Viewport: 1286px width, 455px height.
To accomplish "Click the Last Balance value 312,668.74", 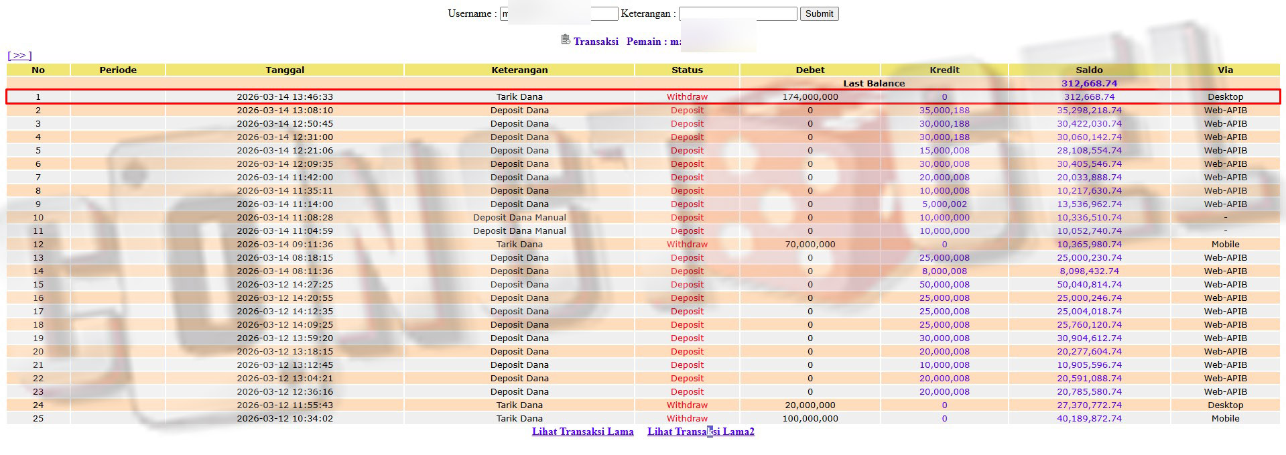I will click(x=1089, y=84).
